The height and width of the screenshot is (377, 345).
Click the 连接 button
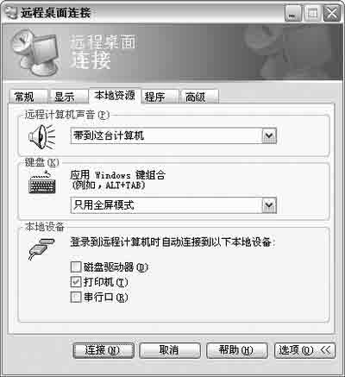tap(103, 350)
